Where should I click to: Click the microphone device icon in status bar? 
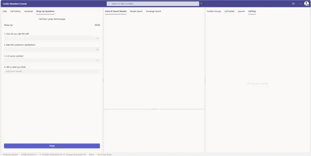point(40,154)
